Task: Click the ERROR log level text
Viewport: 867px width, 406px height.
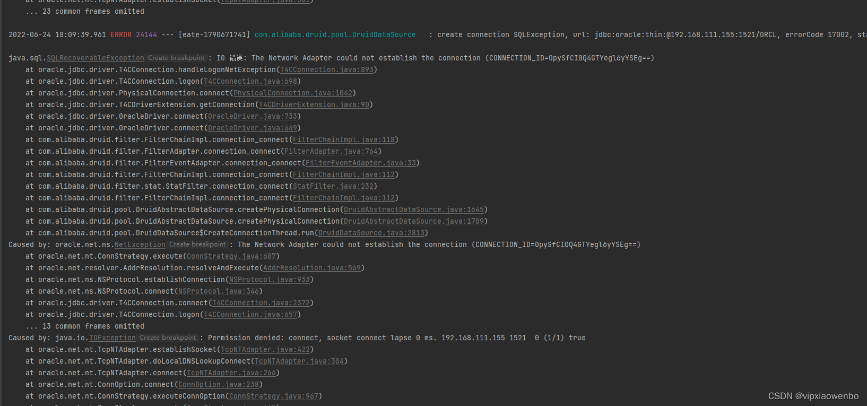Action: (121, 35)
